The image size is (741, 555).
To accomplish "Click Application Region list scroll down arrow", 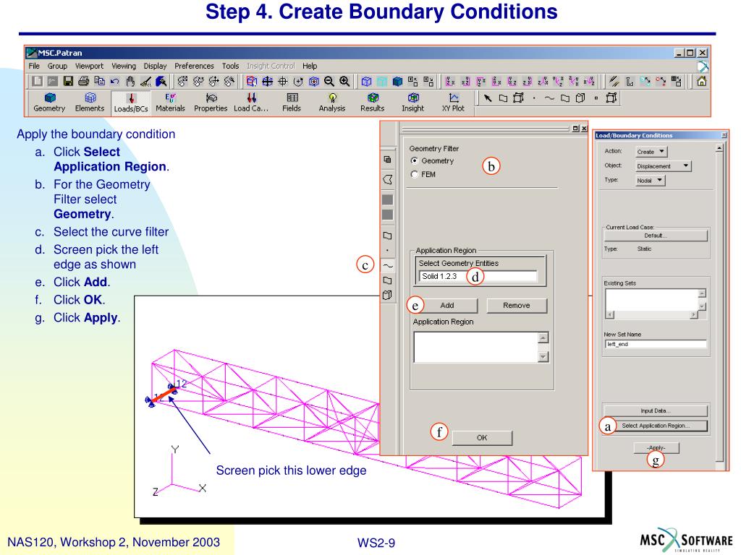I will tap(543, 357).
